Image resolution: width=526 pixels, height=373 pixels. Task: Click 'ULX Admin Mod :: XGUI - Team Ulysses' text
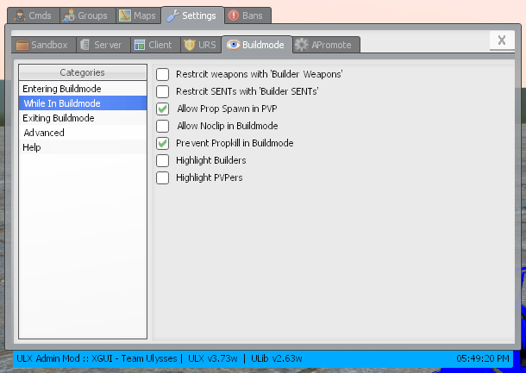97,358
